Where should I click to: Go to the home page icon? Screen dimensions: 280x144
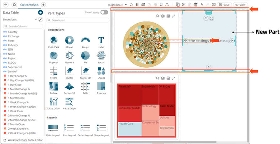(14, 5)
